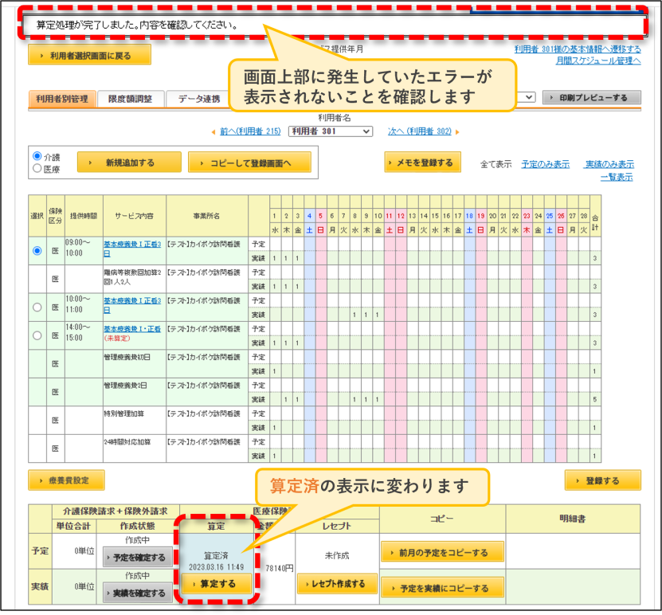Click the 療養費設定 button
This screenshot has width=662, height=615.
pyautogui.click(x=66, y=480)
